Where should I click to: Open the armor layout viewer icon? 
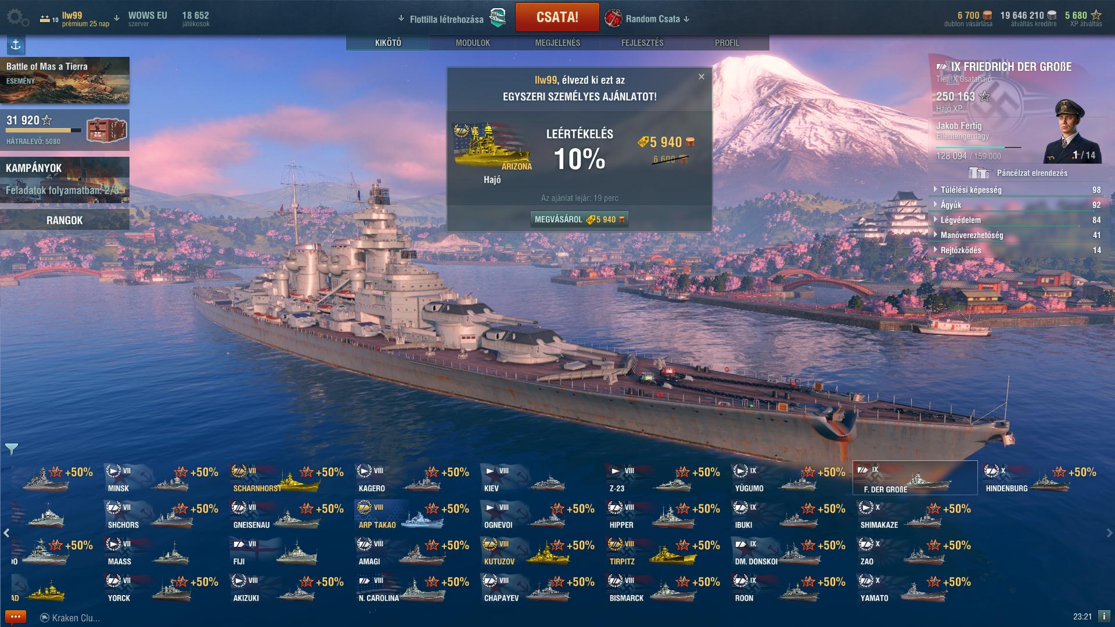pyautogui.click(x=979, y=173)
